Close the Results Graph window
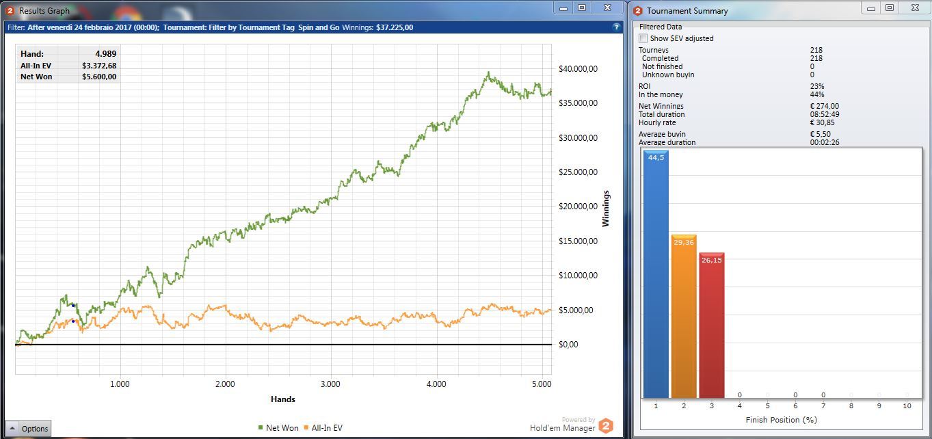Image resolution: width=932 pixels, height=439 pixels. coord(607,8)
